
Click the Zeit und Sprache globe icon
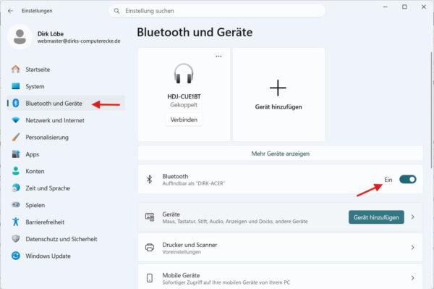point(16,188)
